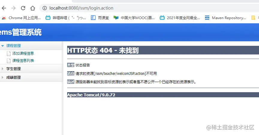Viewport: 259px width, 135px height.
Task: Click the 类型 label
Action: coord(71,65)
